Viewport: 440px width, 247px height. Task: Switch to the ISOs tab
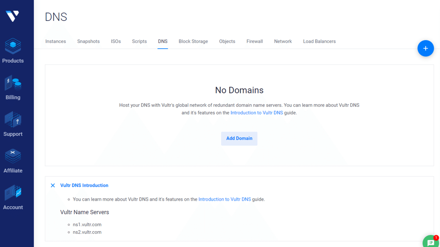point(116,41)
